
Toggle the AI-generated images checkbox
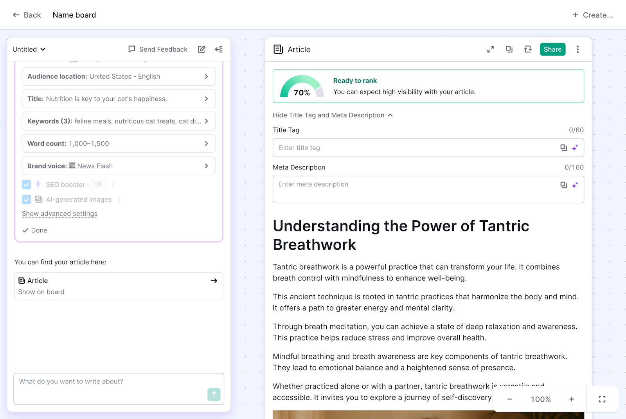[x=27, y=200]
